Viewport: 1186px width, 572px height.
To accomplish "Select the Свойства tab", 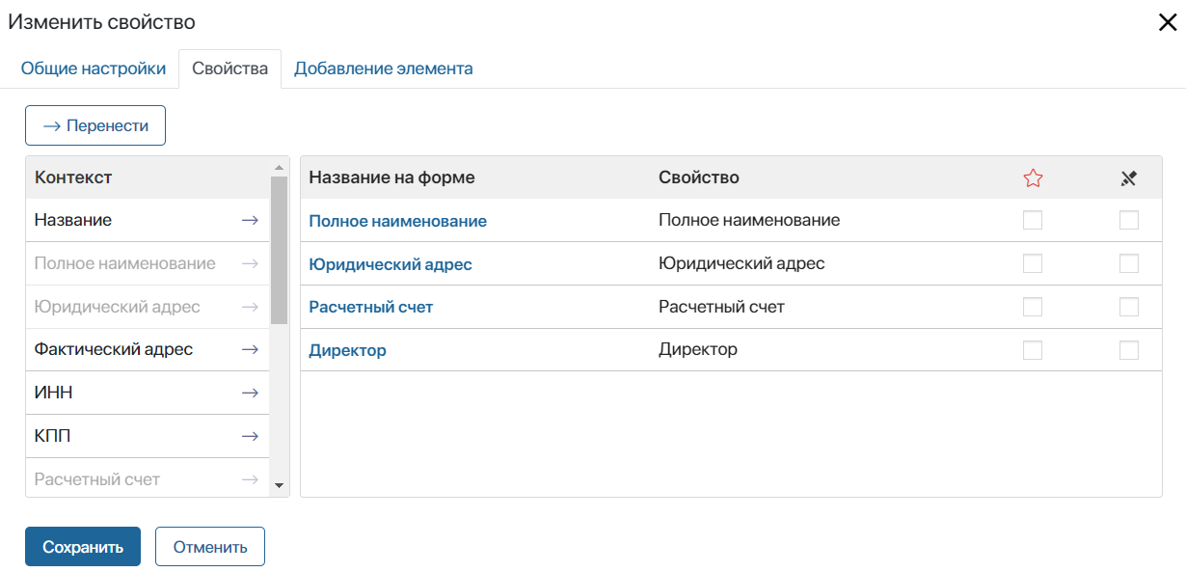I will coord(230,68).
